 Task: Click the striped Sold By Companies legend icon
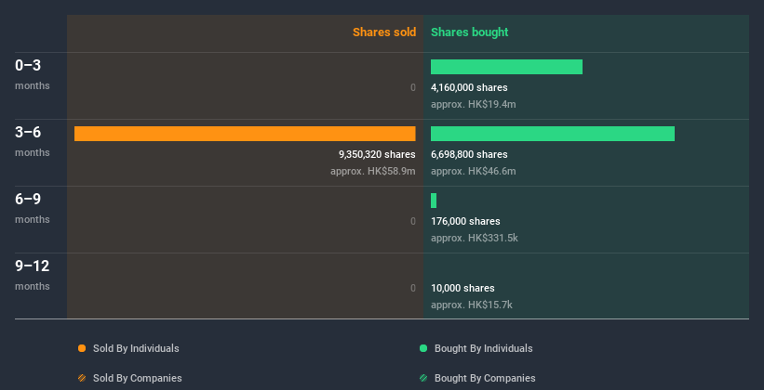point(82,378)
